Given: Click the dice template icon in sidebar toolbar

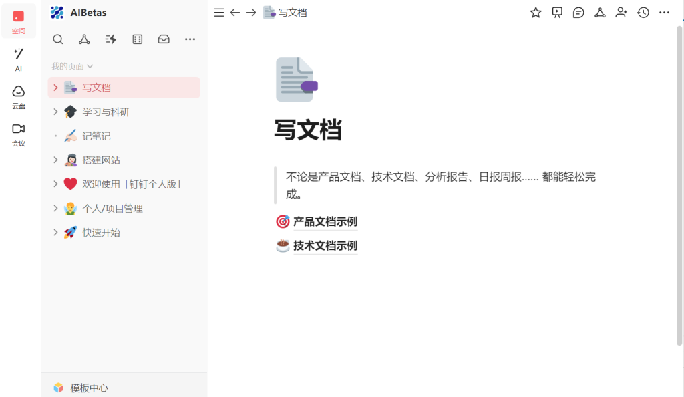Looking at the screenshot, I should [137, 39].
